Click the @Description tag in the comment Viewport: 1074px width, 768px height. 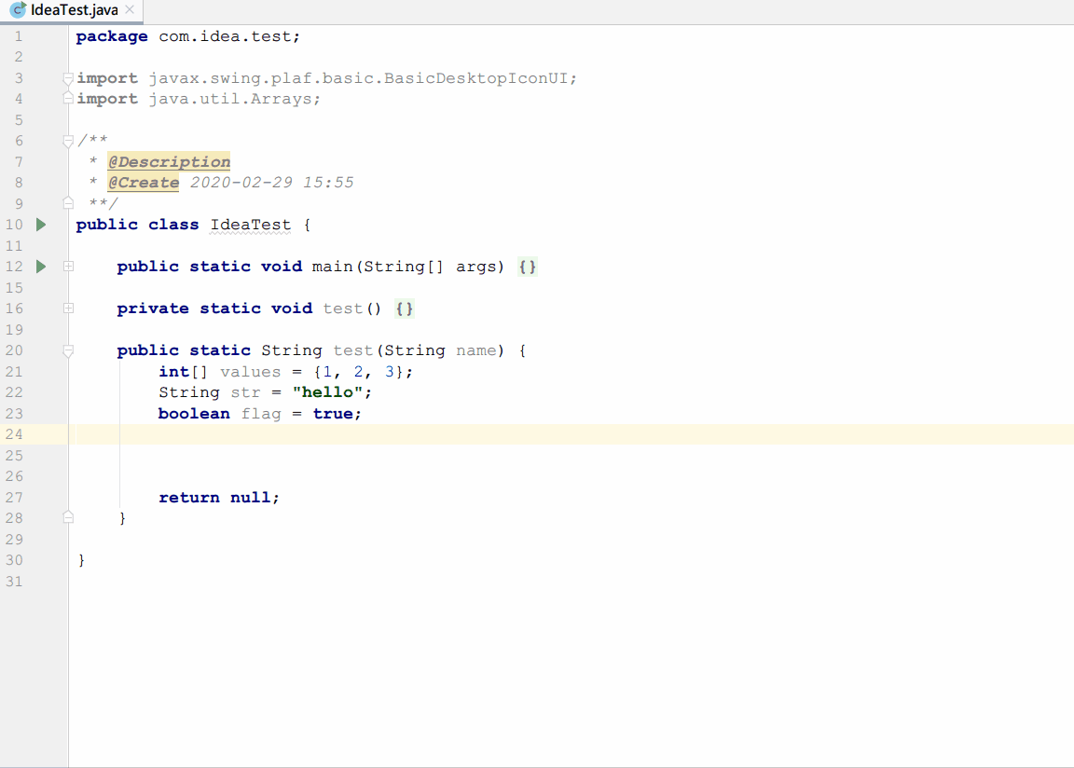169,161
